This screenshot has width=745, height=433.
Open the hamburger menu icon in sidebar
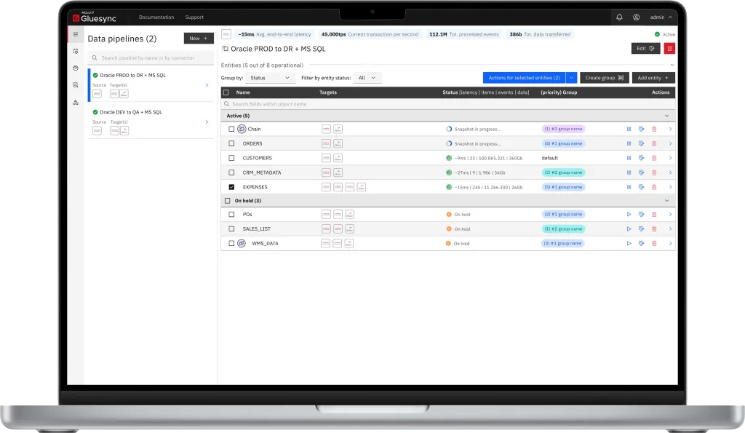[76, 34]
